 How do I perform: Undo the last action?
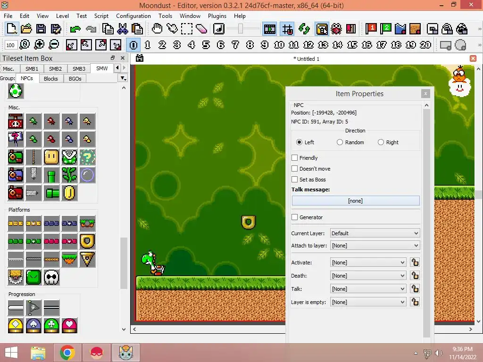coord(75,29)
